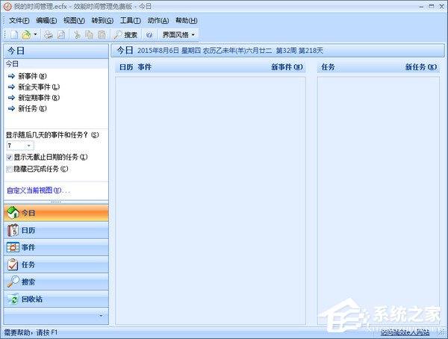Open the 文件(F) menu

coord(19,20)
